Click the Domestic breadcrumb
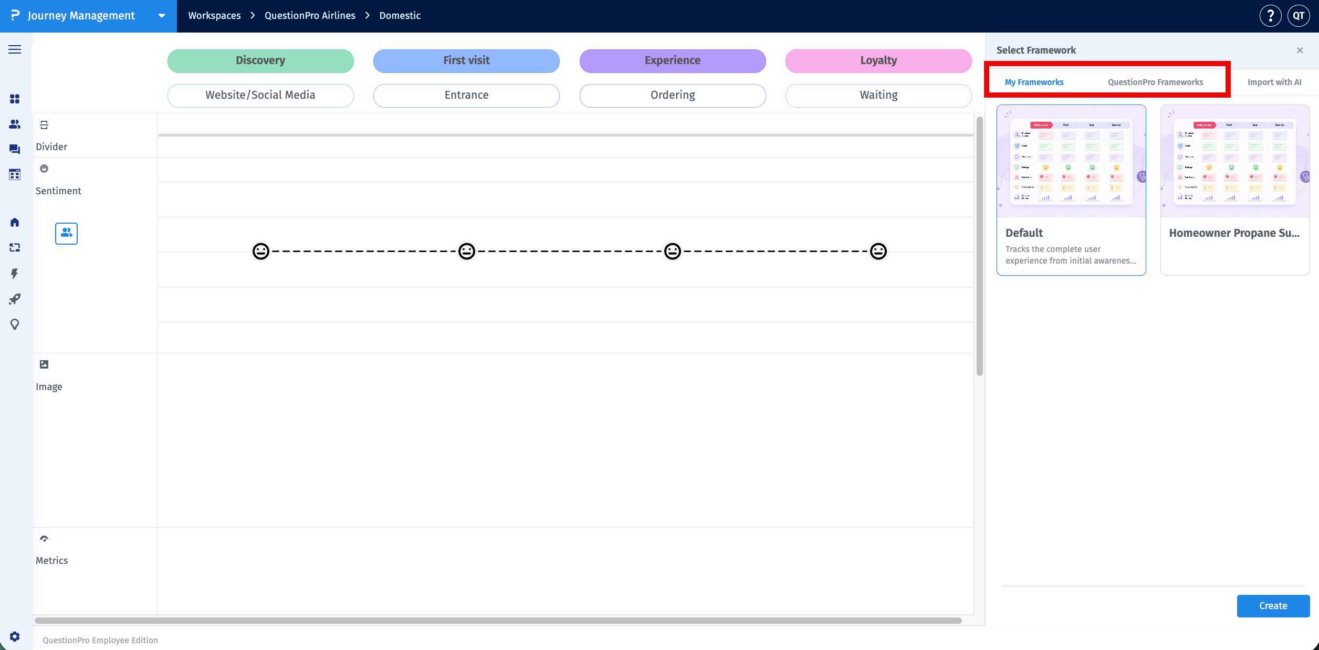Viewport: 1319px width, 650px height. point(400,16)
